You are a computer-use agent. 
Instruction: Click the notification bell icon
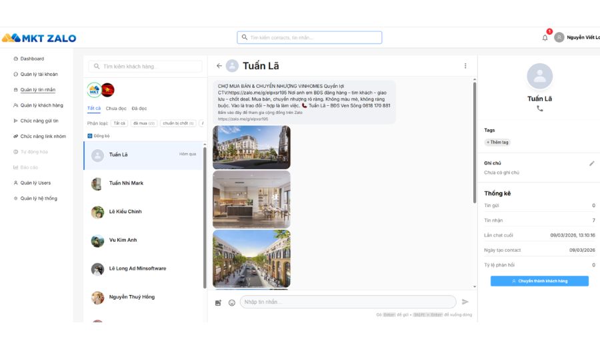pyautogui.click(x=545, y=38)
